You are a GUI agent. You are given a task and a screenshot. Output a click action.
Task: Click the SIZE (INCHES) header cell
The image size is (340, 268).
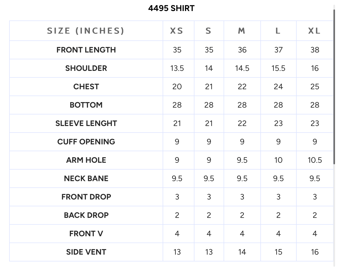(86, 31)
